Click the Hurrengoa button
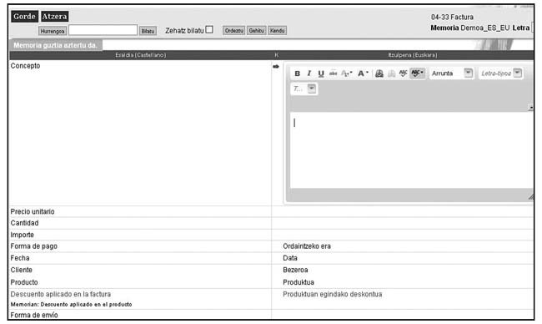 [53, 31]
